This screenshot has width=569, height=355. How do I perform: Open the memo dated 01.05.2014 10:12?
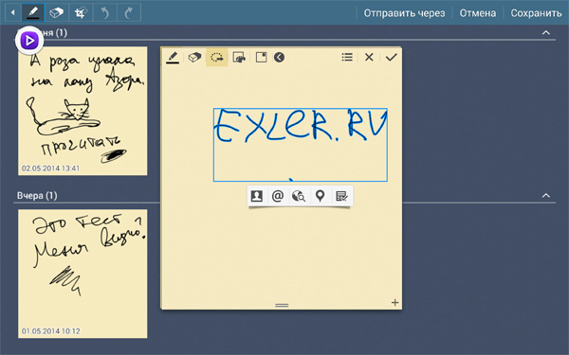point(83,274)
